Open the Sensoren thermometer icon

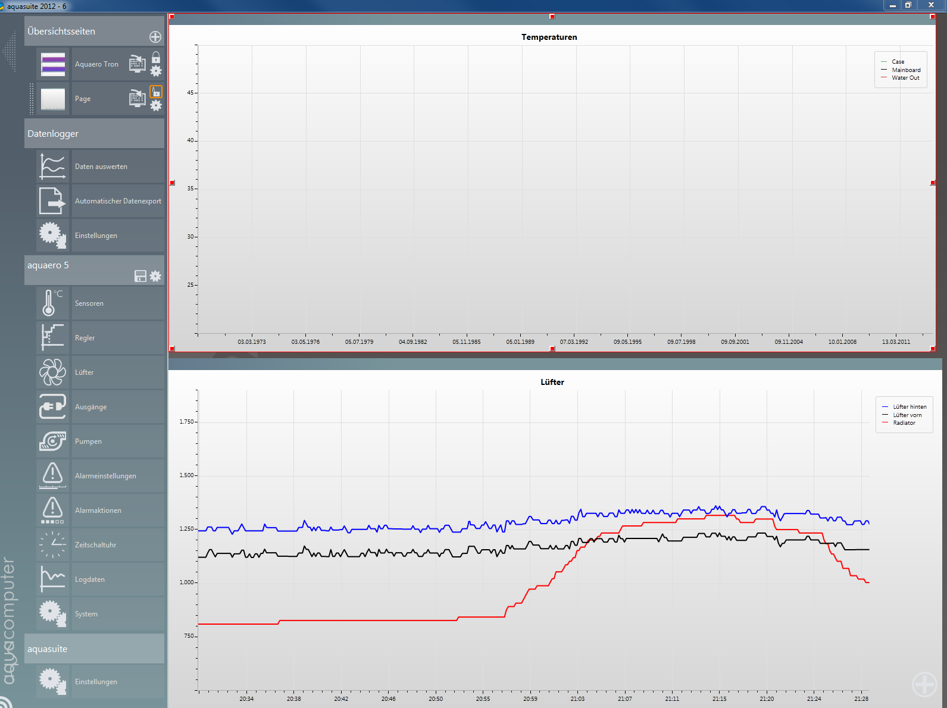pos(52,303)
